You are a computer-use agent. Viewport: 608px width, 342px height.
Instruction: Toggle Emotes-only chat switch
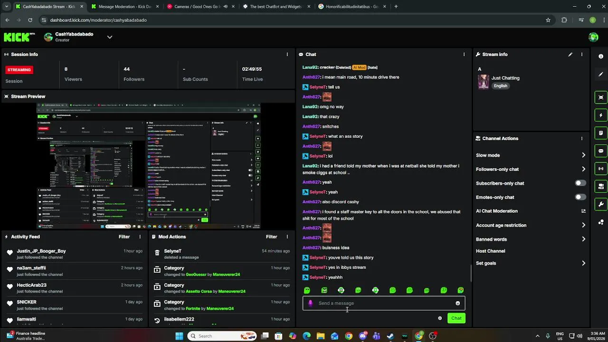(x=580, y=197)
